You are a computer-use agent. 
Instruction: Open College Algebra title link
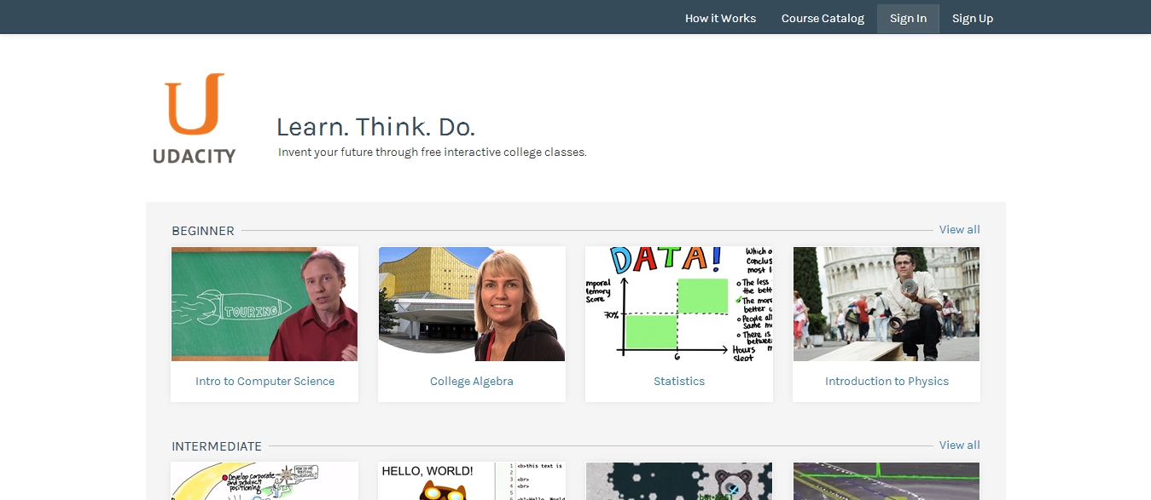[x=472, y=381]
